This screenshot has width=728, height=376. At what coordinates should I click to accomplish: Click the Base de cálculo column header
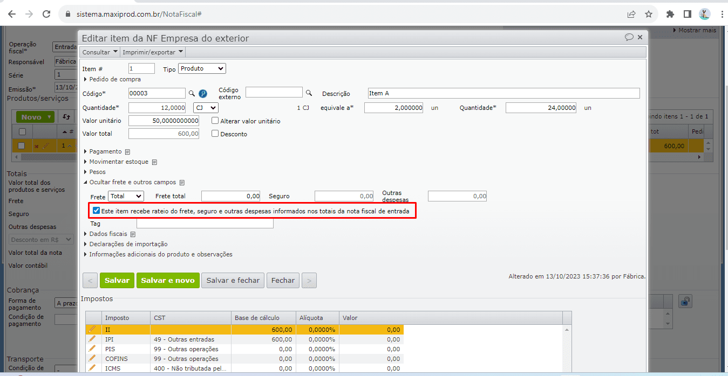(263, 318)
